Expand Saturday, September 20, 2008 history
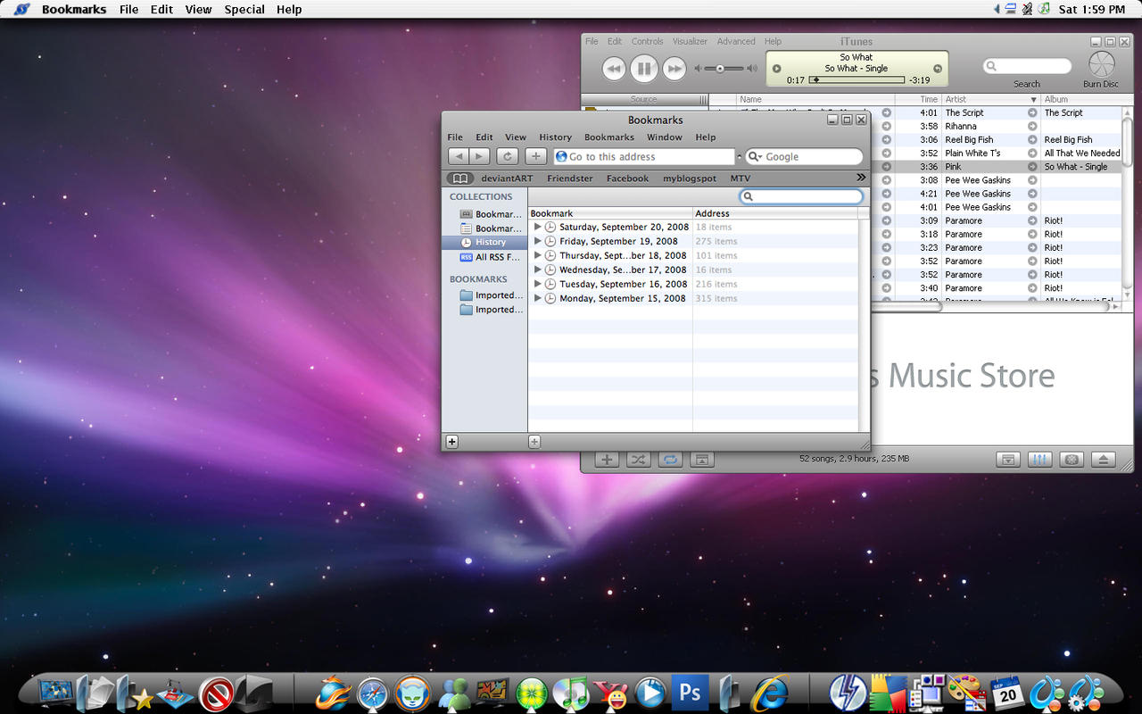Screen dimensions: 1142x714 [538, 227]
